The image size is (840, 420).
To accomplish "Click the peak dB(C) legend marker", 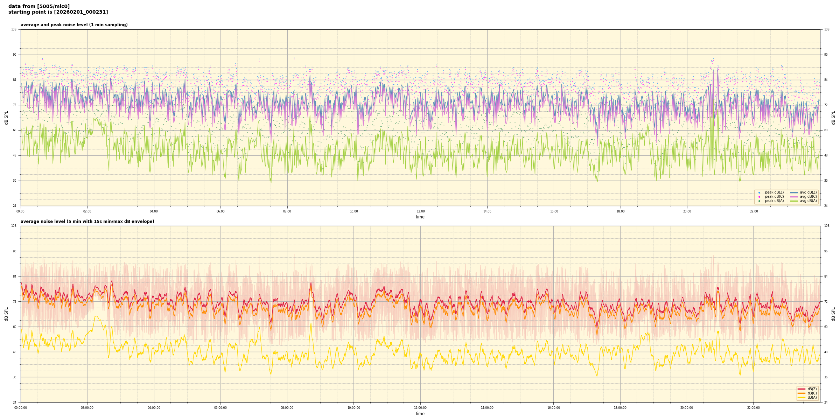I will click(x=759, y=197).
